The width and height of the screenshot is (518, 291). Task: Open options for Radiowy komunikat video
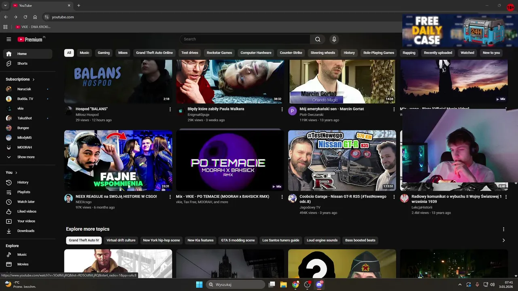point(506,197)
